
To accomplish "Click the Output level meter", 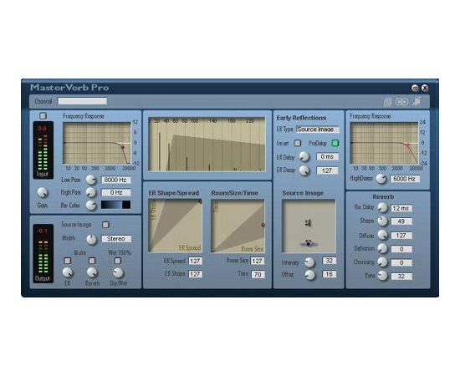I will [x=43, y=253].
